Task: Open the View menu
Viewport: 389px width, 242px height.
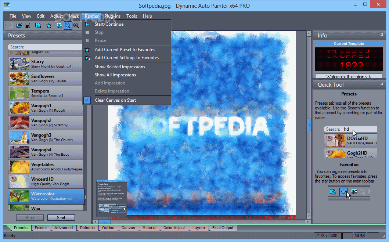Action: tap(26, 16)
